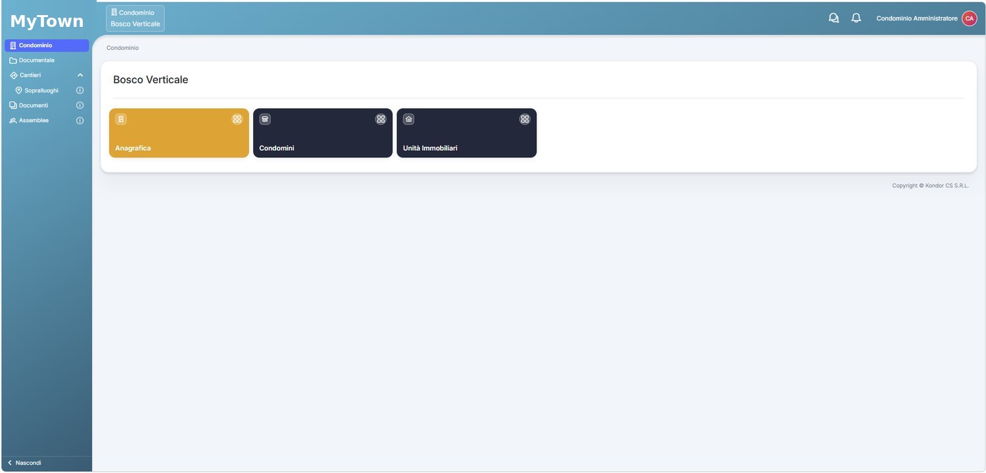Click the building icon on Anagrafica card
The height and width of the screenshot is (473, 986).
pyautogui.click(x=121, y=119)
